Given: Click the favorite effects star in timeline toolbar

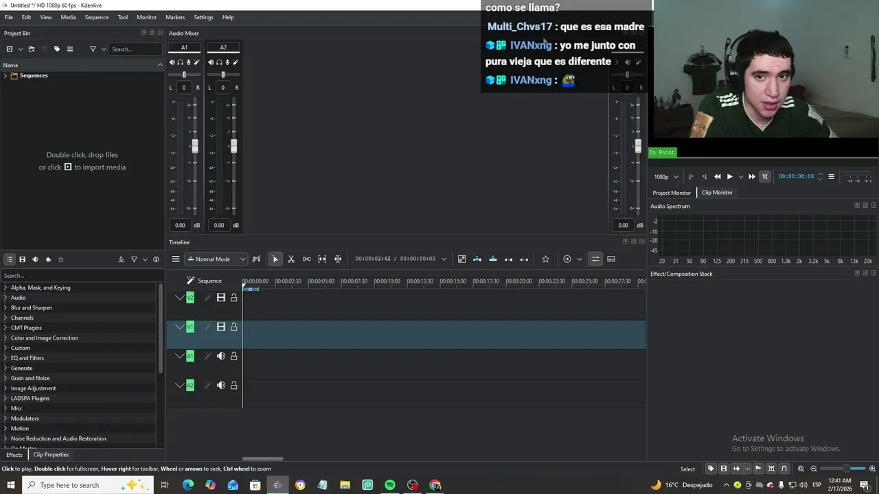Looking at the screenshot, I should point(545,259).
